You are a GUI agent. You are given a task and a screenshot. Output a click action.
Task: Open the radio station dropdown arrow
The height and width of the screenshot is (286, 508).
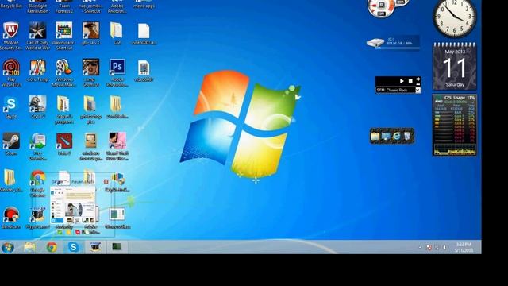[x=418, y=90]
